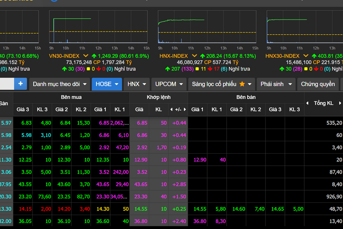This screenshot has height=229, width=343.
Task: Click red buy price 14.15
Action: click(25, 209)
